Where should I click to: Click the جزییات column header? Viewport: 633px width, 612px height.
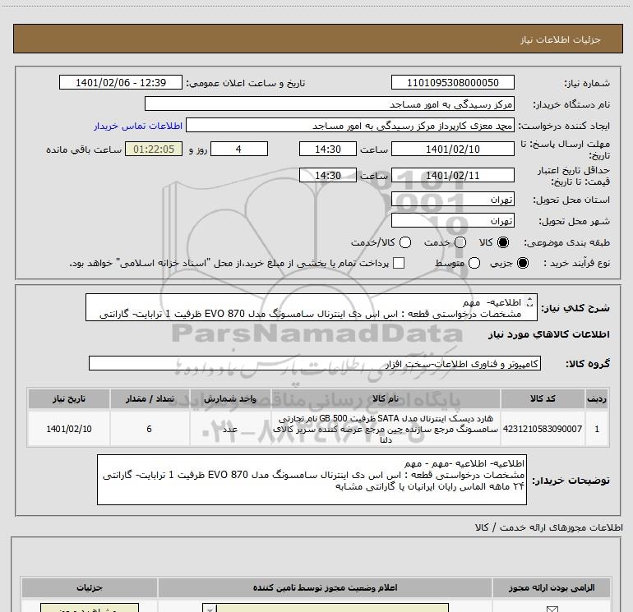click(x=90, y=587)
